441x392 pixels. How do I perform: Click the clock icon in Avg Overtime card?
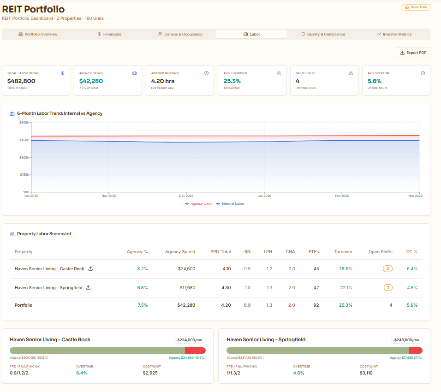(x=423, y=73)
